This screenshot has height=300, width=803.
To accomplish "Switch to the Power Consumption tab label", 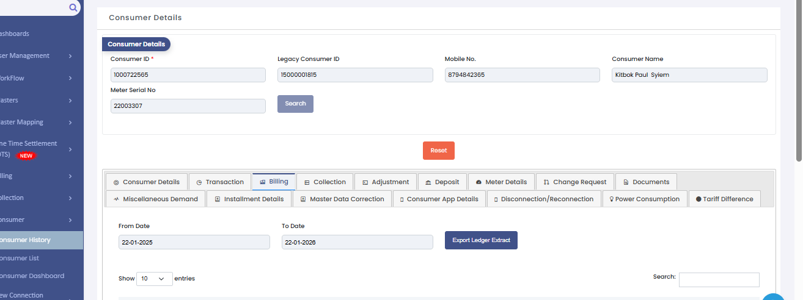I will coord(647,199).
